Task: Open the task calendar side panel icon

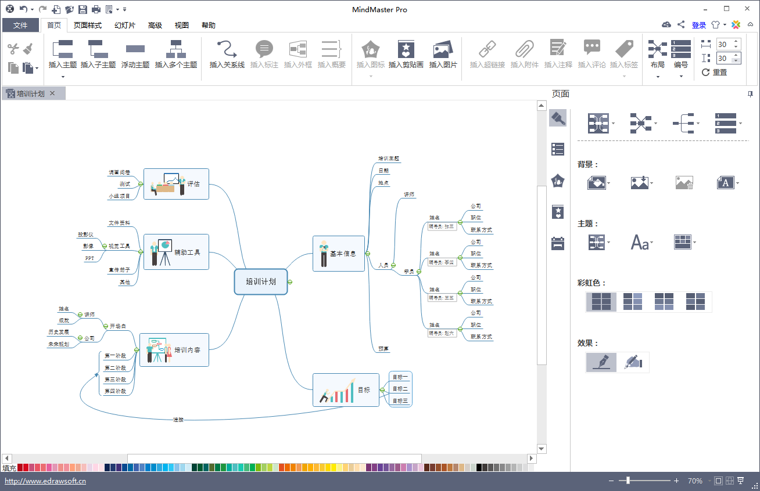Action: click(x=558, y=243)
